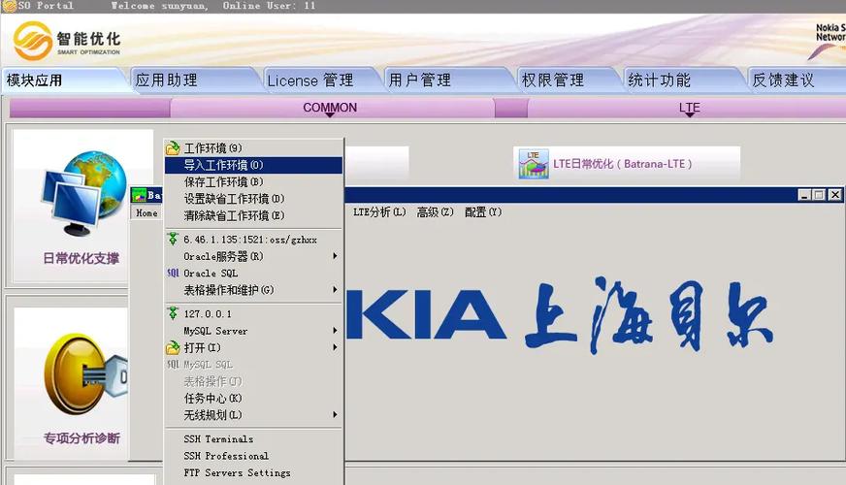This screenshot has height=485, width=846.
Task: Open SSH Professional
Action: coord(253,456)
